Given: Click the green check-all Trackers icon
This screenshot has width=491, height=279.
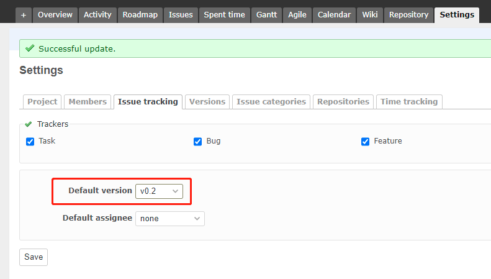Looking at the screenshot, I should (29, 124).
